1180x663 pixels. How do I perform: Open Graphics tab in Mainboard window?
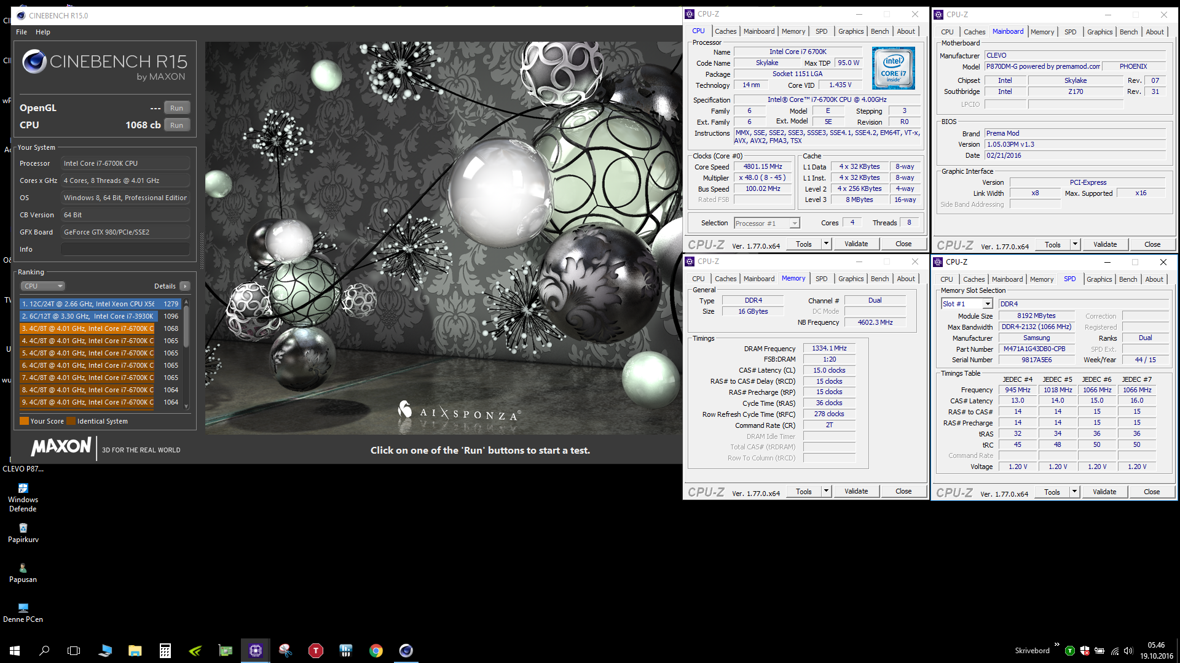(x=1099, y=32)
